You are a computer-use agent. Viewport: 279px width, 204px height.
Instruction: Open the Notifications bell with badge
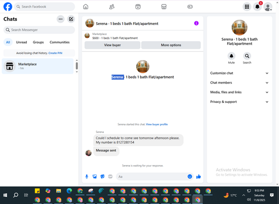point(258,7)
